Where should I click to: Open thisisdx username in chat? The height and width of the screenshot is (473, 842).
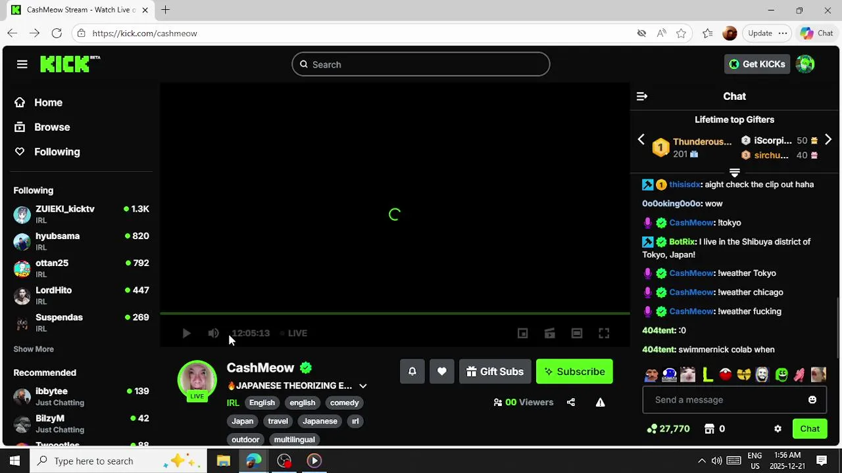click(685, 185)
